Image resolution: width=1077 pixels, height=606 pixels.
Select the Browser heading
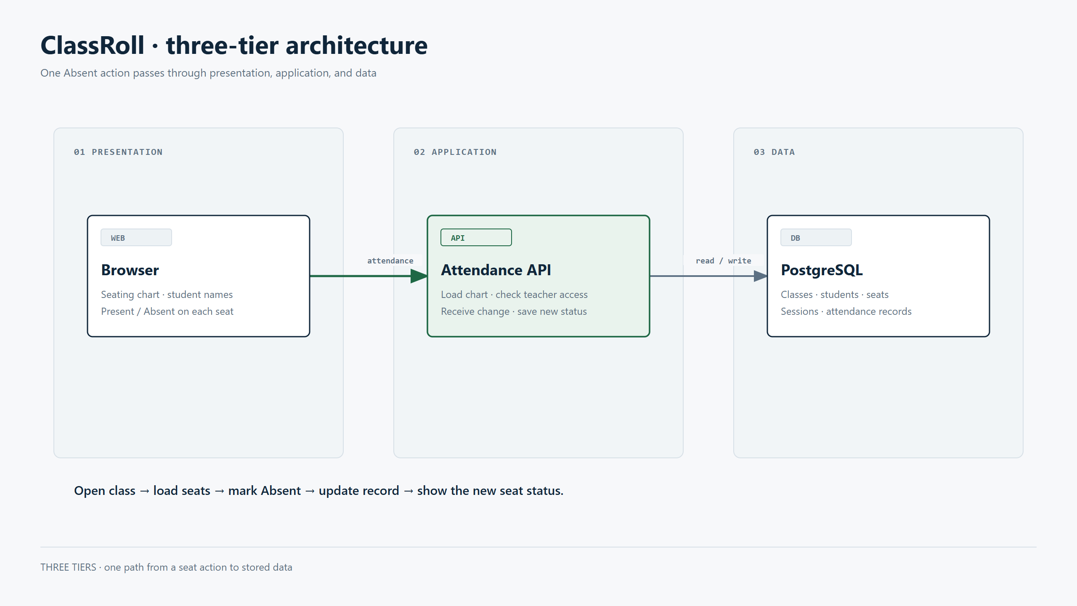(130, 270)
